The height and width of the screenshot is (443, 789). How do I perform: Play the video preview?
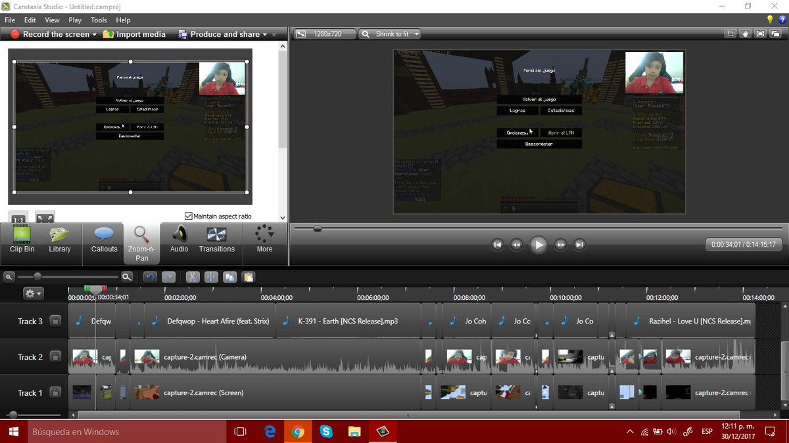pyautogui.click(x=538, y=245)
